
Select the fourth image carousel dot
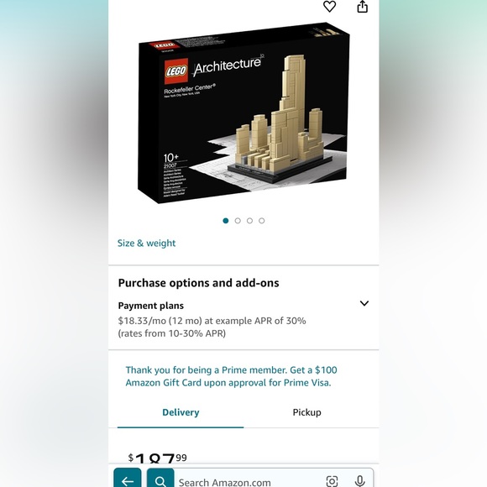pyautogui.click(x=261, y=221)
